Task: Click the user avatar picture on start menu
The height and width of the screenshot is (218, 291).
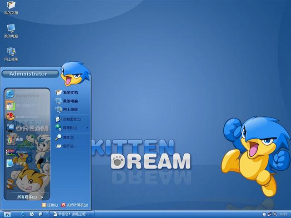Action: click(x=75, y=74)
